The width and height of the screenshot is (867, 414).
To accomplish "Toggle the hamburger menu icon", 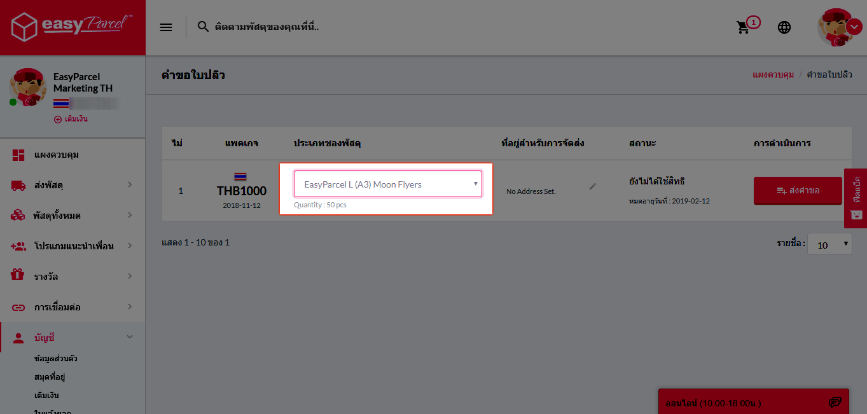I will [166, 27].
